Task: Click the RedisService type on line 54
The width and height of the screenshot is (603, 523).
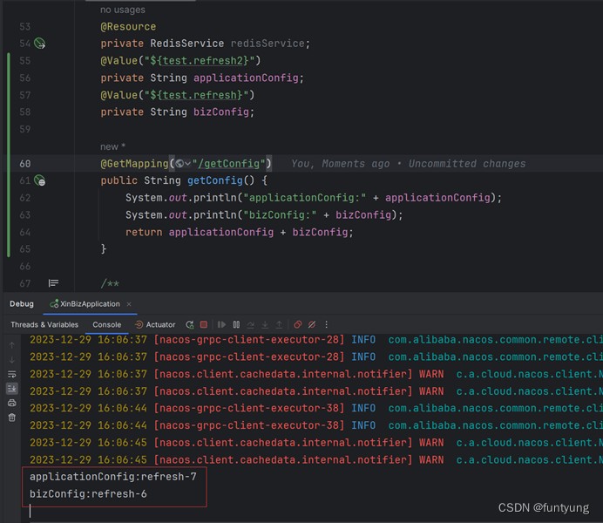Action: point(186,43)
